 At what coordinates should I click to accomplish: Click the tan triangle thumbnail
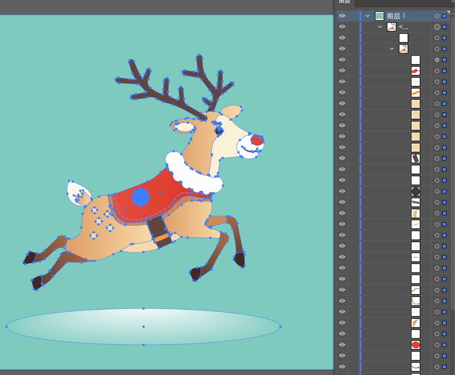[x=416, y=323]
